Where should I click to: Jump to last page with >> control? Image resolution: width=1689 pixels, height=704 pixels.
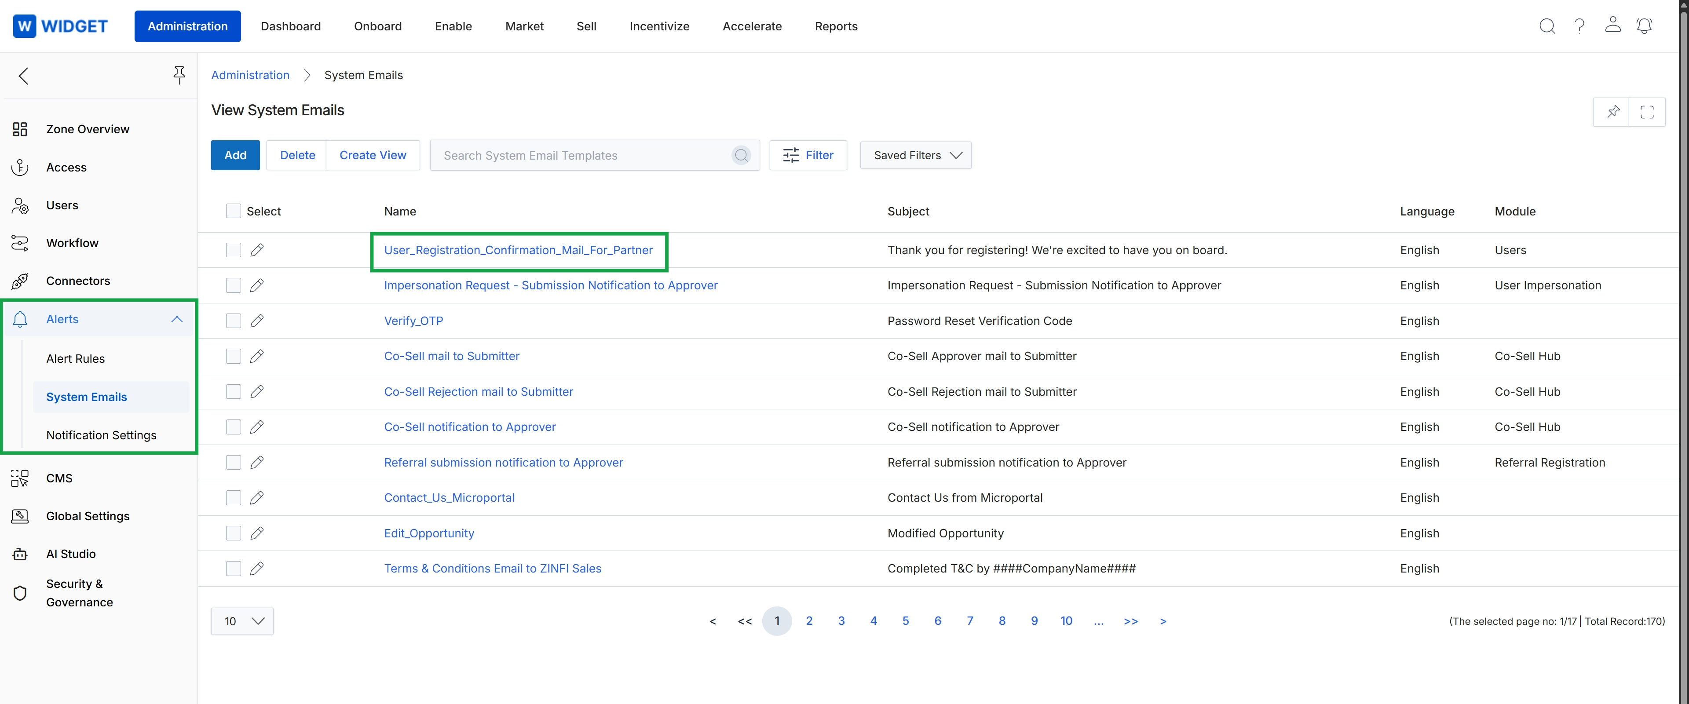pos(1130,621)
